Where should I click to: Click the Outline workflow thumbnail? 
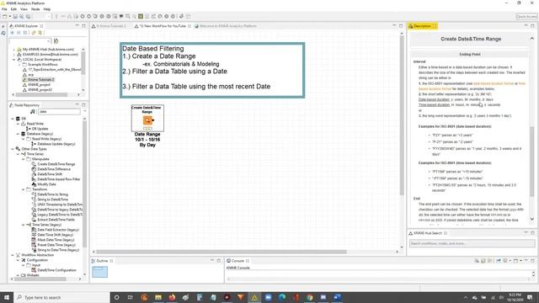[x=99, y=272]
